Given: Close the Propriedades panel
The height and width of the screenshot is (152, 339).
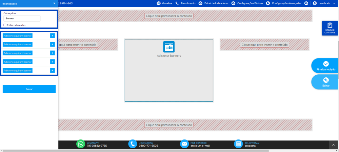Looking at the screenshot, I should pos(54,3).
